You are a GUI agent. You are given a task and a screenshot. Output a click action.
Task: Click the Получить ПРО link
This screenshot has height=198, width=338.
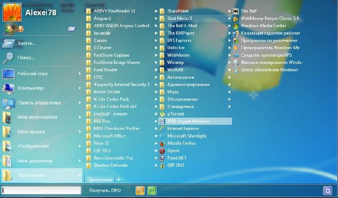click(105, 191)
